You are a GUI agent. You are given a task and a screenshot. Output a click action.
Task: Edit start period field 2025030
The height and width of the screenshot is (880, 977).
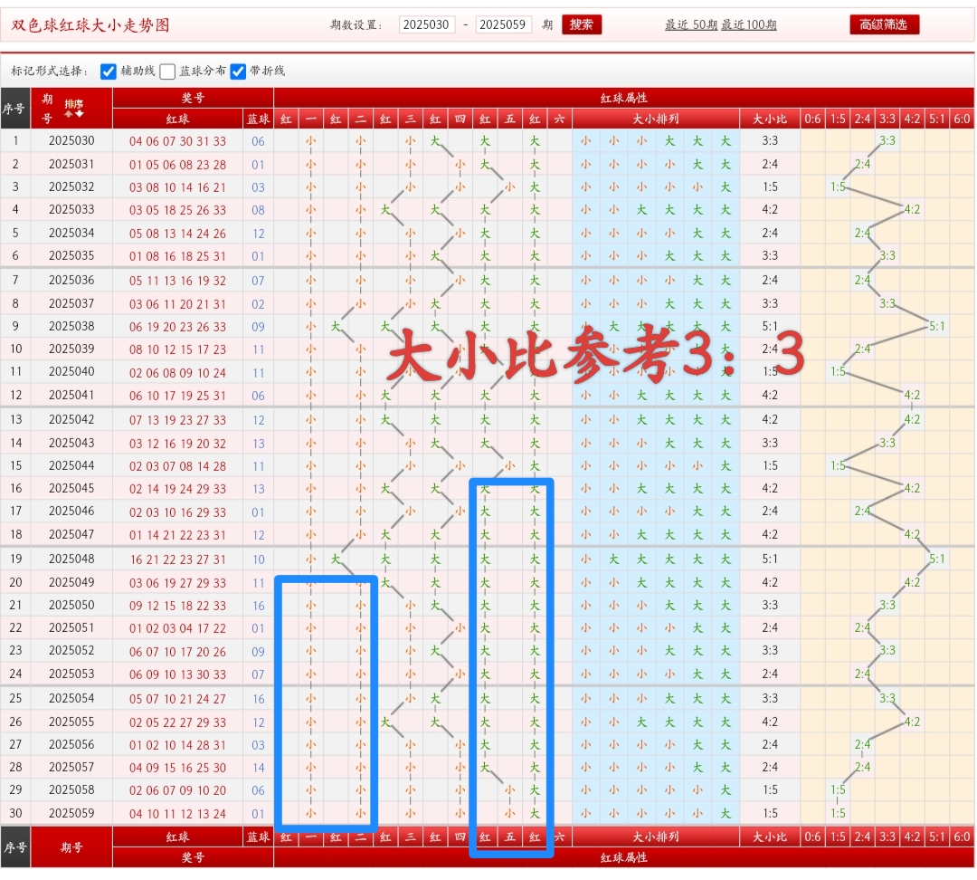pyautogui.click(x=426, y=25)
